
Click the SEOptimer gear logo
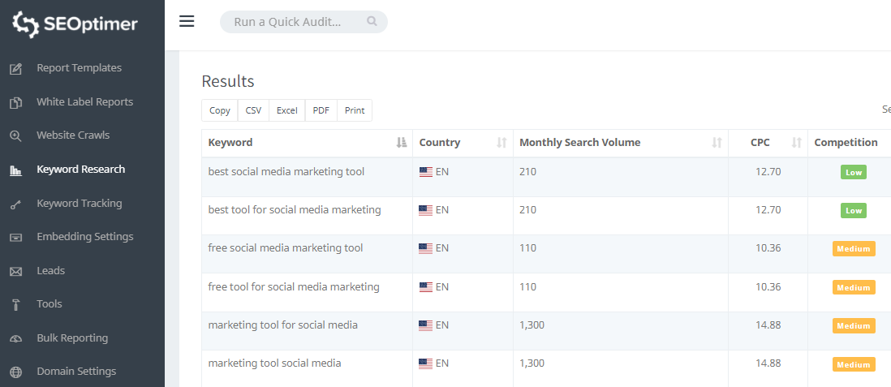pos(26,24)
